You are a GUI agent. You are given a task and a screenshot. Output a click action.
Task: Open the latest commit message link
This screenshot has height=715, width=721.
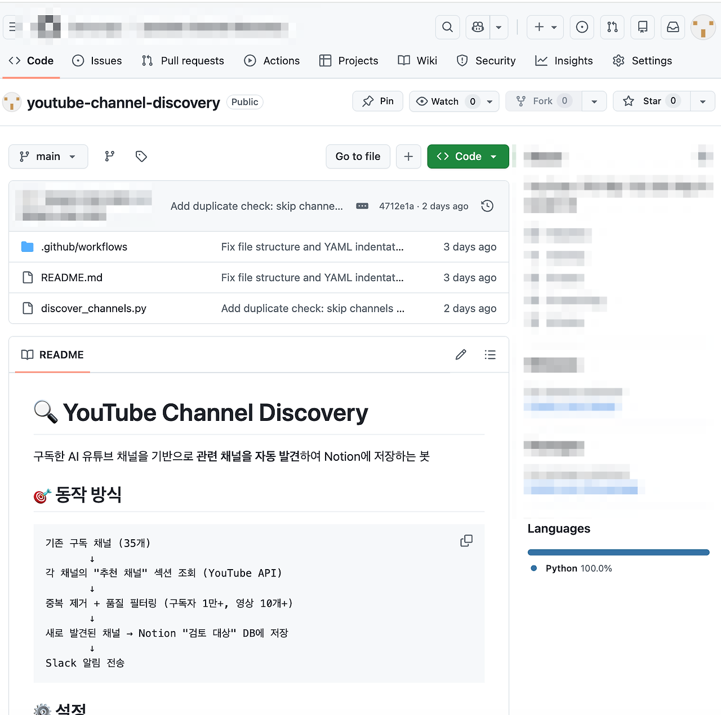(x=257, y=206)
